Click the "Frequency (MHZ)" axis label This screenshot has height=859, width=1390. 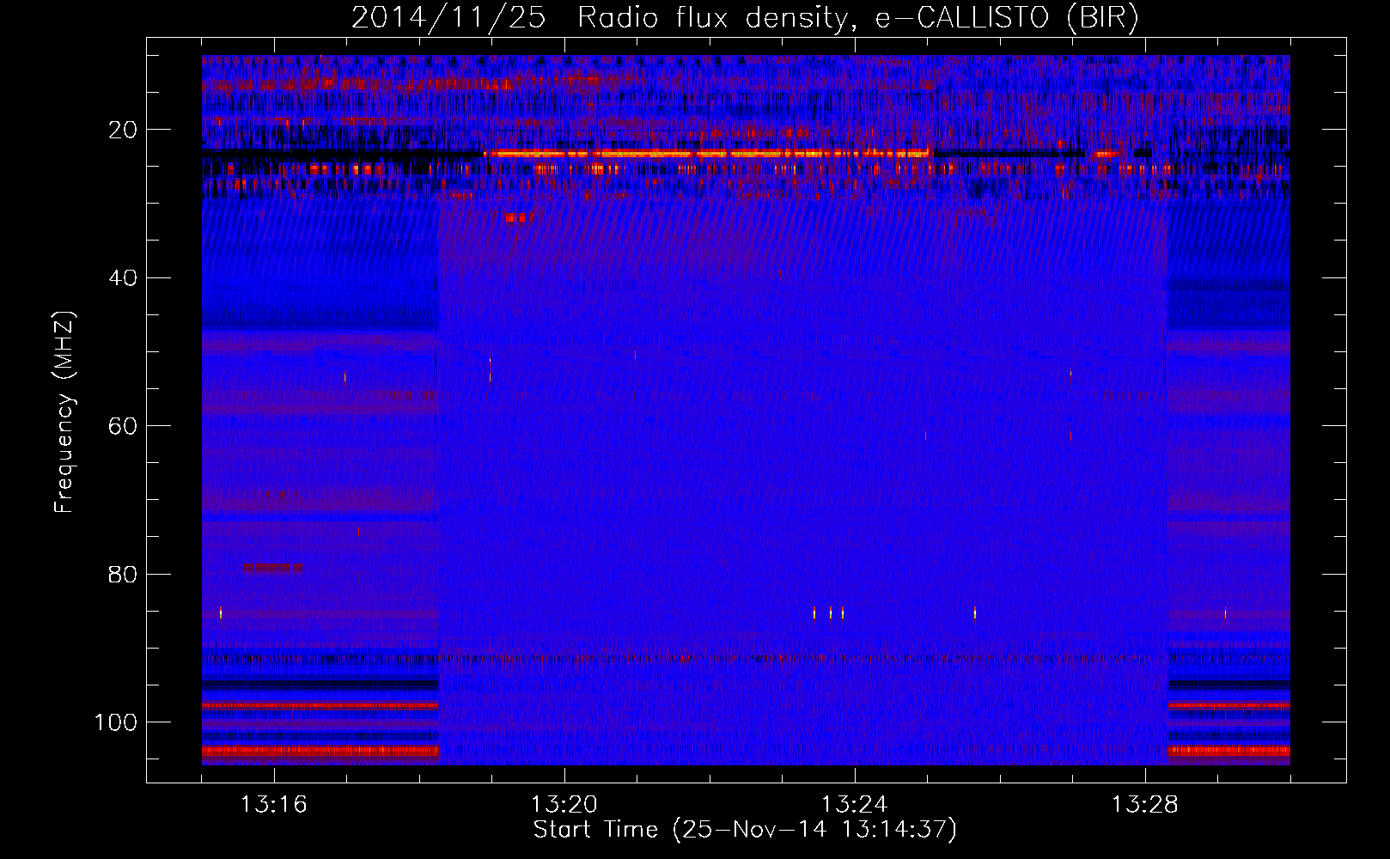[64, 412]
